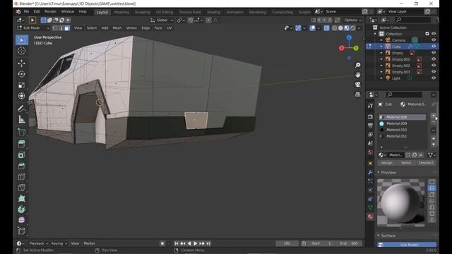This screenshot has width=452, height=254.
Task: Select the Smooth tool
Action: click(x=22, y=220)
